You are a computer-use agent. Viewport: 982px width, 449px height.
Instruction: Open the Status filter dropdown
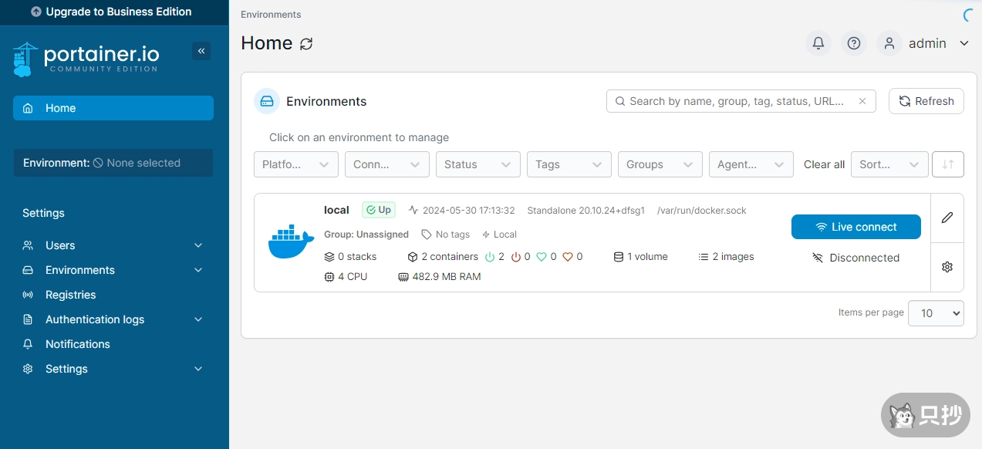pyautogui.click(x=478, y=164)
